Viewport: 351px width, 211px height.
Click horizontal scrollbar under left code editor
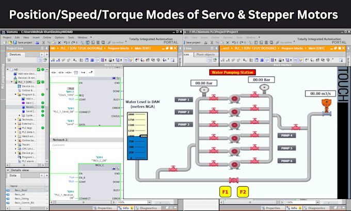84,202
